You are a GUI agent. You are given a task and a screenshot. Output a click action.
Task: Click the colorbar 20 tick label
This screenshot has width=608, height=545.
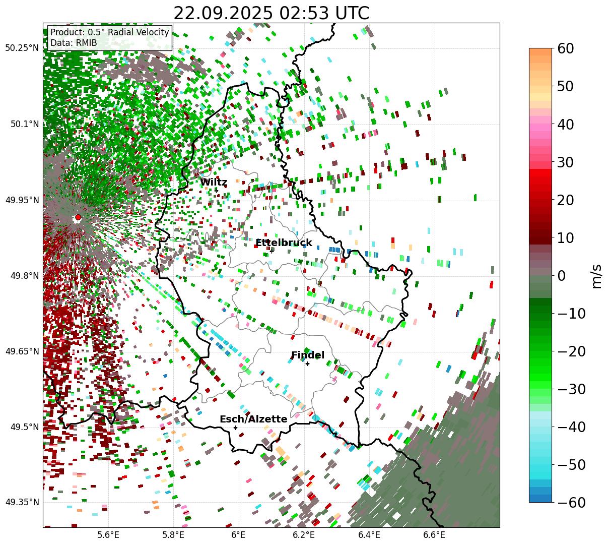point(565,200)
